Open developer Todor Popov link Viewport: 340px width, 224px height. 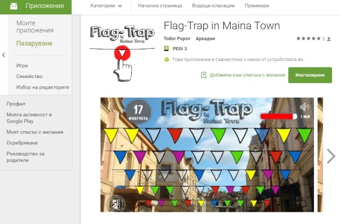(x=177, y=39)
